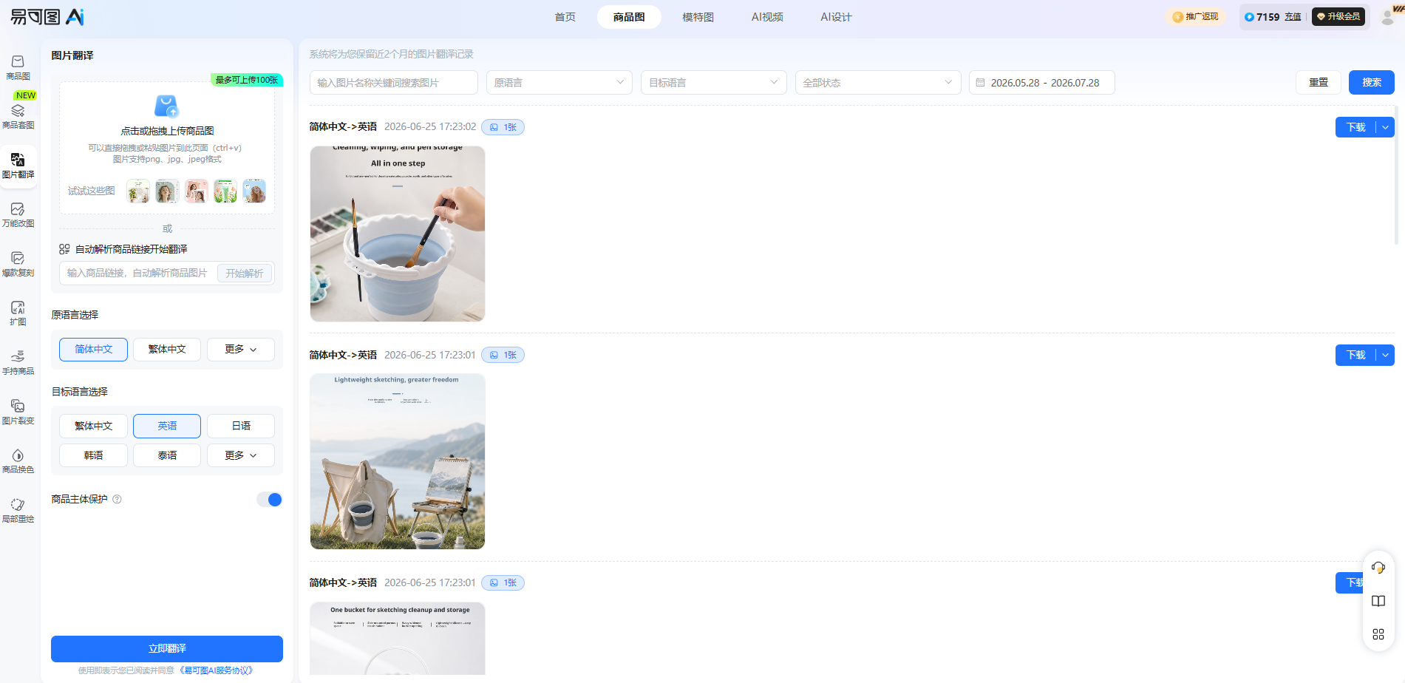The image size is (1405, 683).
Task: Expand download options arrow for second record
Action: click(x=1385, y=355)
